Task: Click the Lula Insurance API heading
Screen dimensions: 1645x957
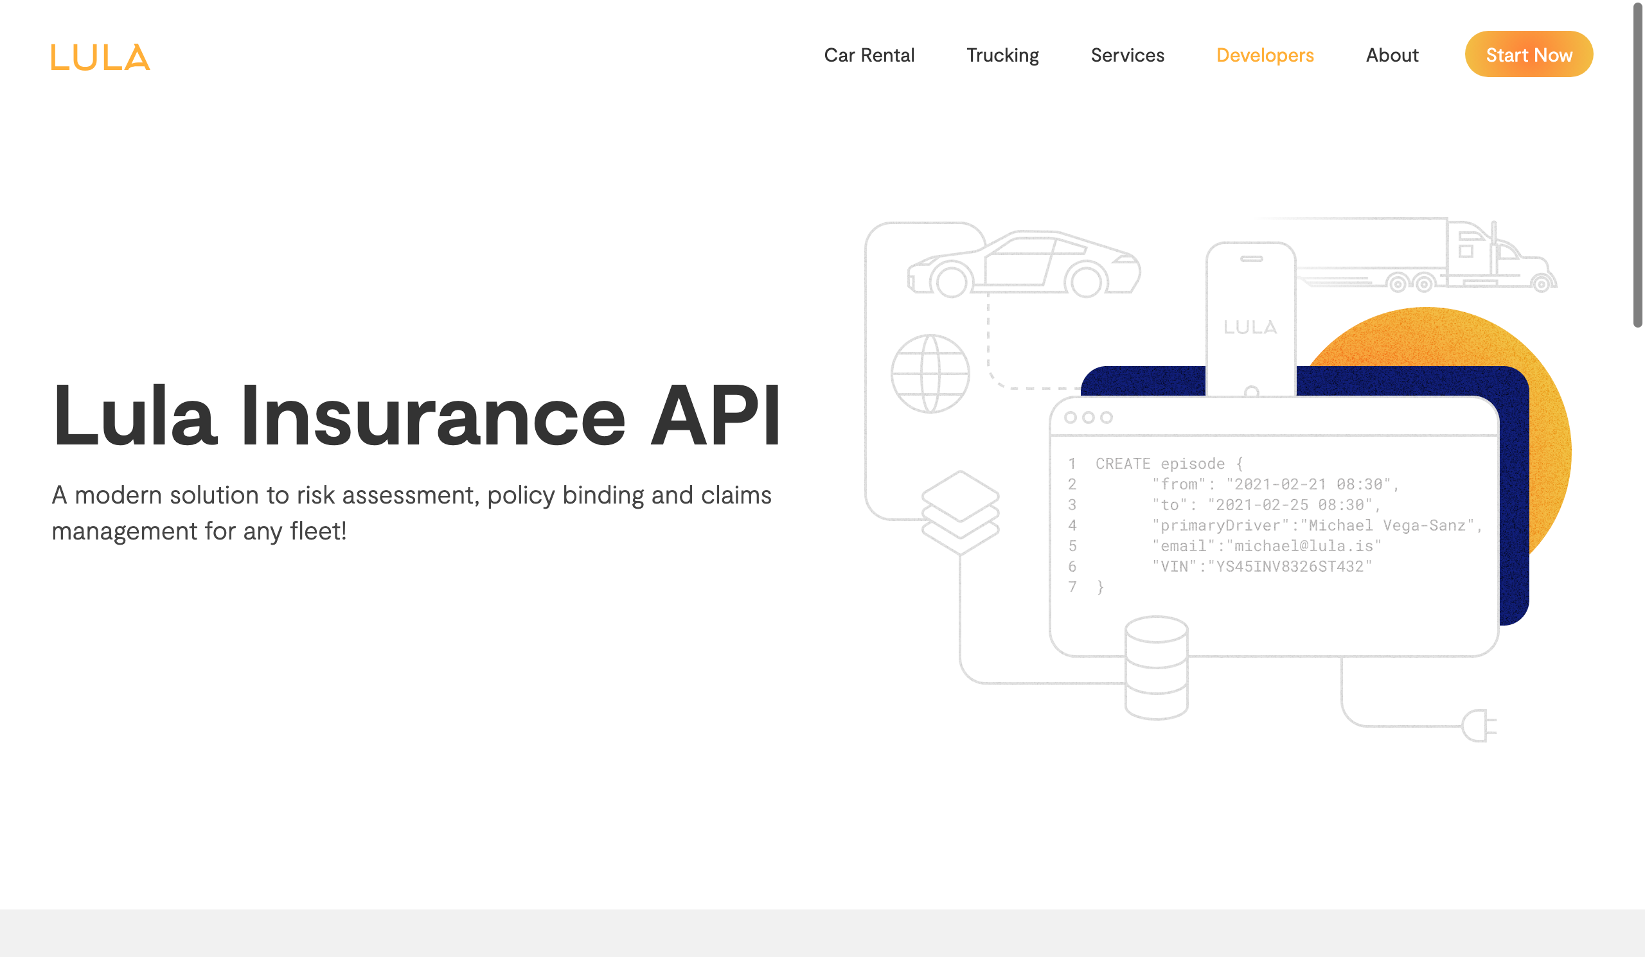Action: (x=416, y=416)
